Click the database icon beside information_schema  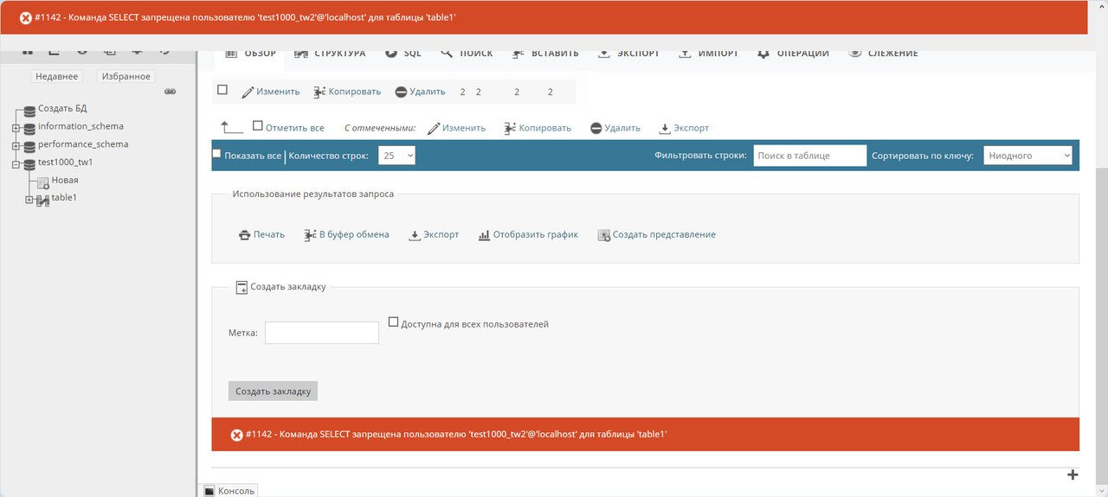pos(30,127)
